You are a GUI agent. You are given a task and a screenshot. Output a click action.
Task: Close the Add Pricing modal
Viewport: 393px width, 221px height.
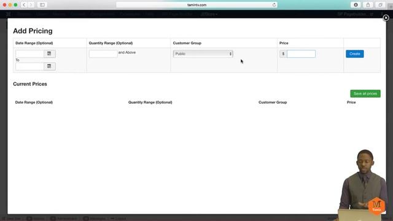[x=386, y=18]
